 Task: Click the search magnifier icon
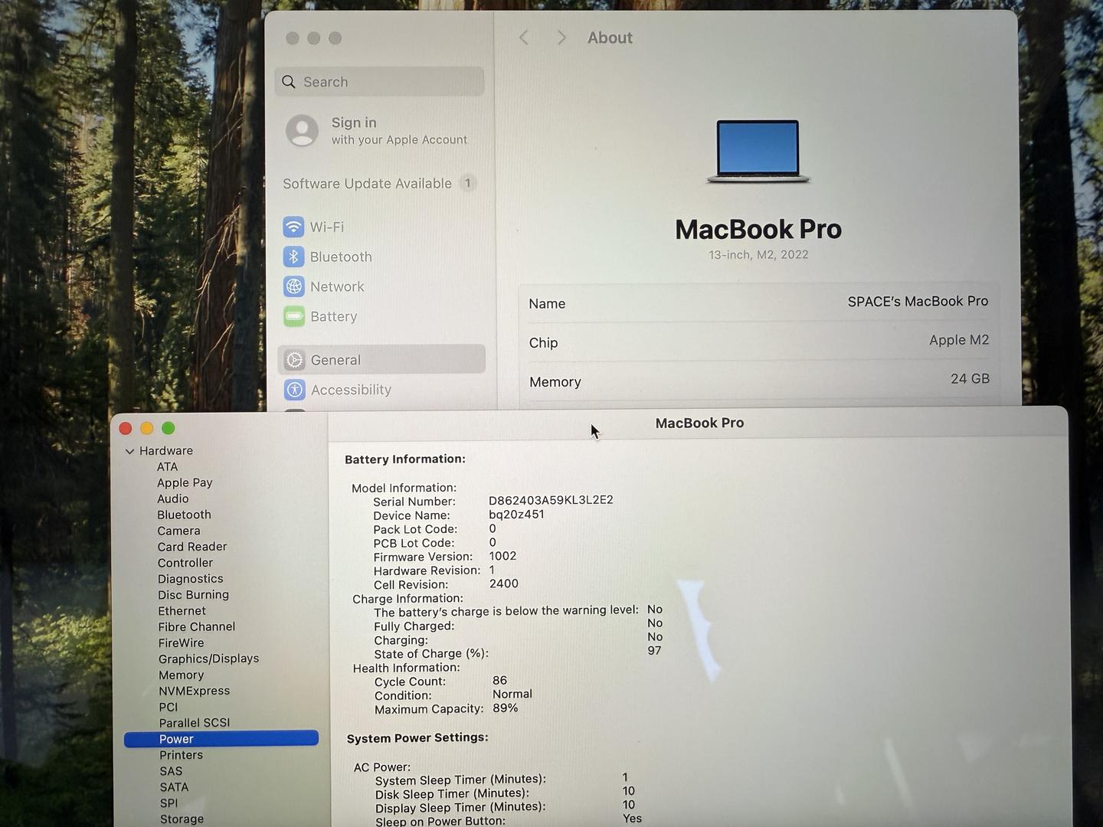click(x=289, y=82)
